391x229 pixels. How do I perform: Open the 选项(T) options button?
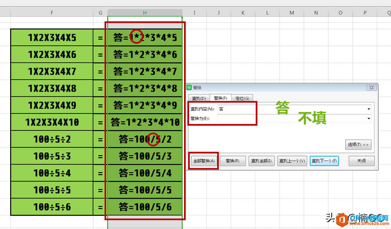[x=358, y=145]
